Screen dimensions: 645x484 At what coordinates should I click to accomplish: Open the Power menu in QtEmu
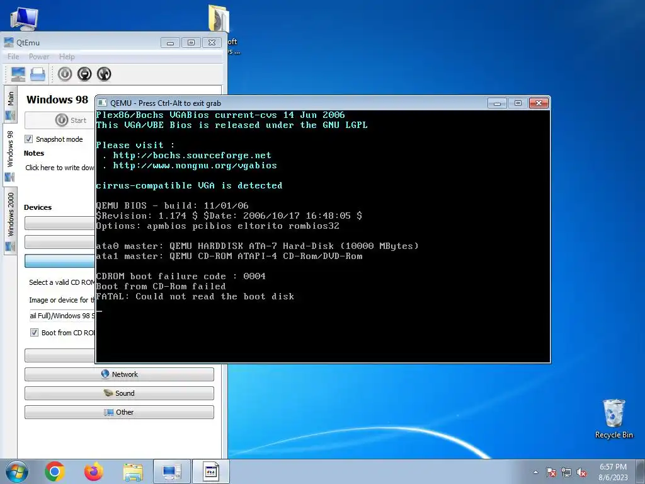(39, 56)
